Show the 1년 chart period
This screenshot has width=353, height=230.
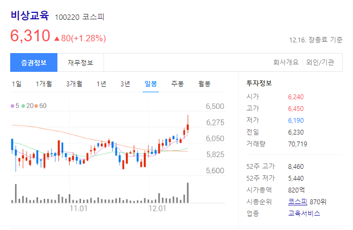pyautogui.click(x=101, y=84)
